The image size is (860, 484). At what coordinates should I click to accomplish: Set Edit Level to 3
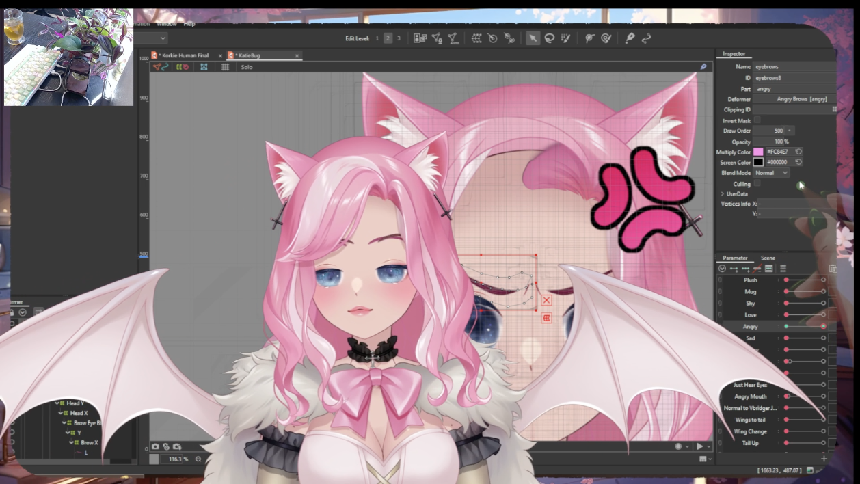click(x=399, y=38)
